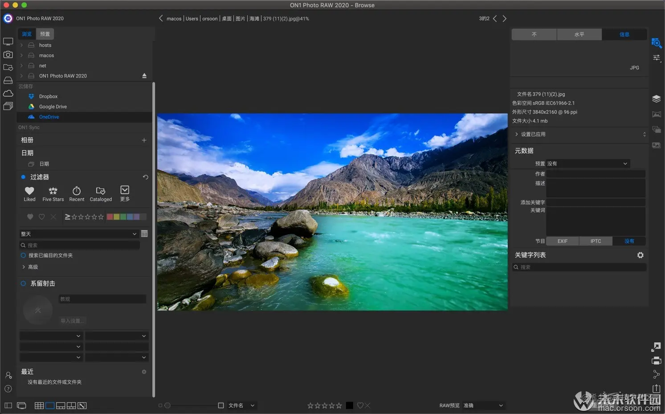
Task: Toggle the 系留射击 tethered shooting panel
Action: coord(23,283)
